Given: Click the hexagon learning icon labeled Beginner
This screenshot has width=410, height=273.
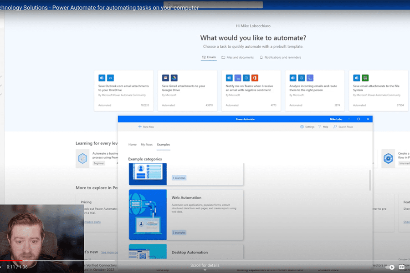Looking at the screenshot, I should click(82, 159).
